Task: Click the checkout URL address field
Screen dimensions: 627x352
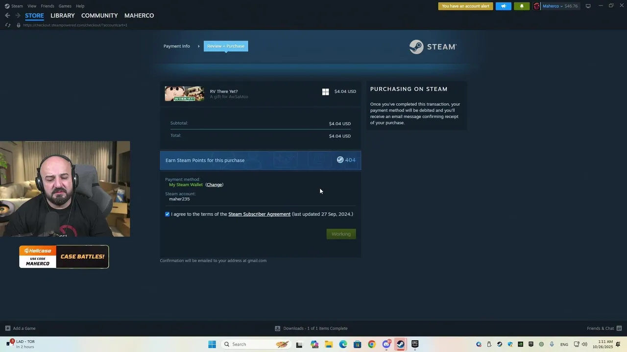Action: pos(75,25)
